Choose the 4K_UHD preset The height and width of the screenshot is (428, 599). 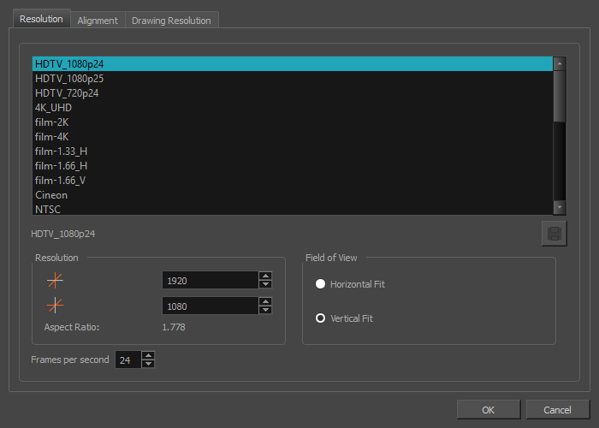[x=293, y=107]
